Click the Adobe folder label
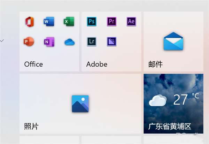This screenshot has height=144, width=209. 96,64
